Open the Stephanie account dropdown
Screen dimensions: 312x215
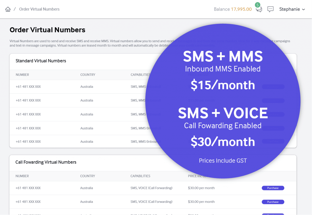(x=289, y=9)
